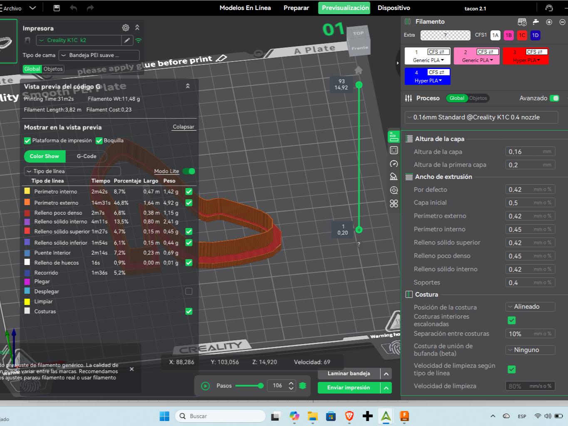The height and width of the screenshot is (426, 568).
Task: Redo the action using the forward arrow
Action: click(x=90, y=8)
